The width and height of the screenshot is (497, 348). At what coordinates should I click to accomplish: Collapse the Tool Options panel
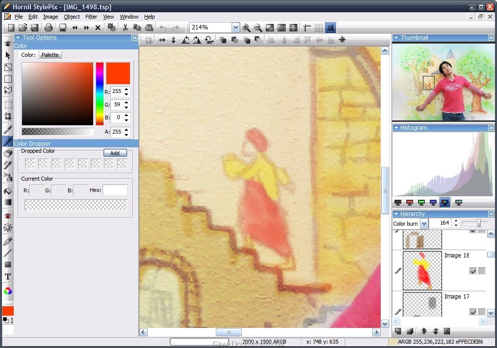coord(18,38)
